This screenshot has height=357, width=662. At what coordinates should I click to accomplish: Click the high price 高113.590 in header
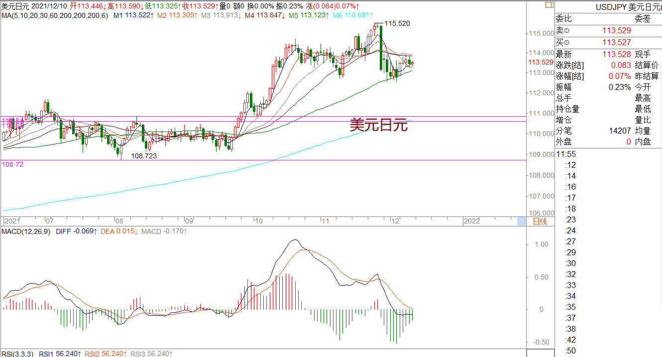point(125,6)
